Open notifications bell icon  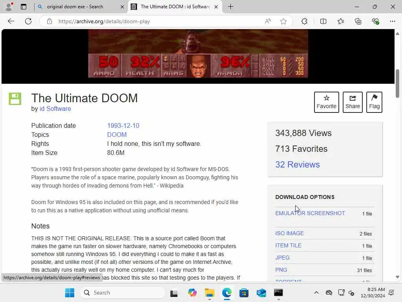point(391,293)
